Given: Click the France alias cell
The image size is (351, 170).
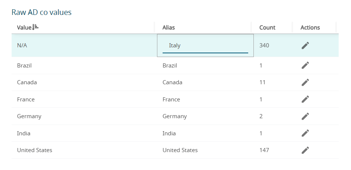Looking at the screenshot, I should pyautogui.click(x=171, y=100).
